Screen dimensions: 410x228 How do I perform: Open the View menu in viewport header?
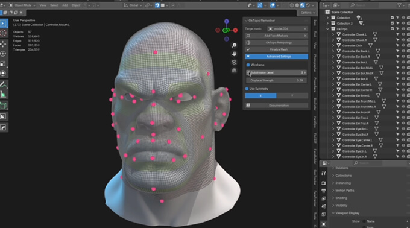click(43, 5)
